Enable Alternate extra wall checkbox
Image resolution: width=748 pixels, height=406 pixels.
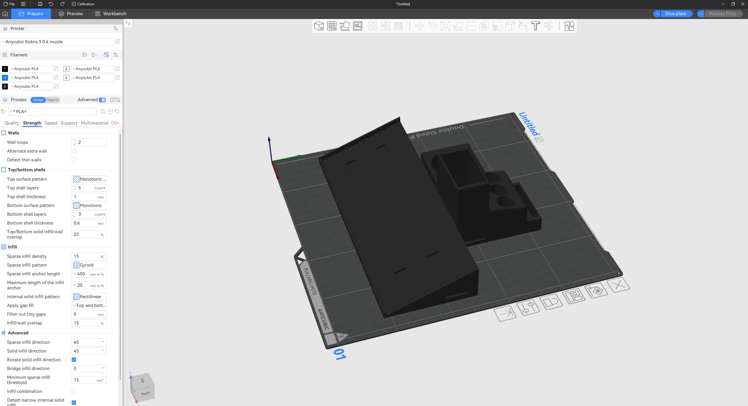click(74, 151)
